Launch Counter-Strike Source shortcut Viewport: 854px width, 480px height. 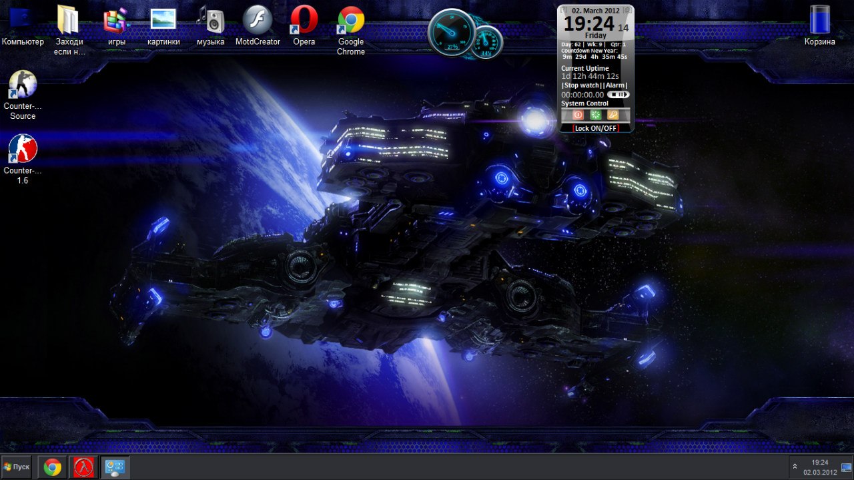coord(23,87)
